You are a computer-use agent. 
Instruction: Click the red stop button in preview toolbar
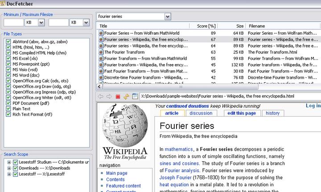point(118,96)
